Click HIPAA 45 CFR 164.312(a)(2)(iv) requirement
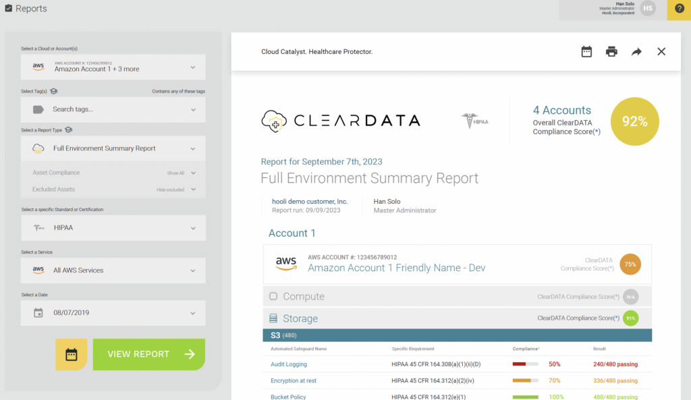The image size is (691, 400). click(433, 380)
